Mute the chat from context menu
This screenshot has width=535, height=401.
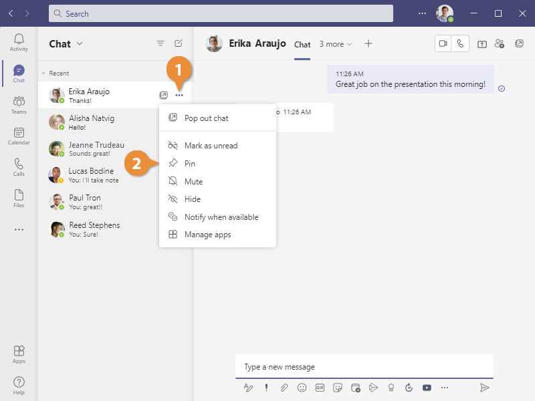[x=218, y=181]
